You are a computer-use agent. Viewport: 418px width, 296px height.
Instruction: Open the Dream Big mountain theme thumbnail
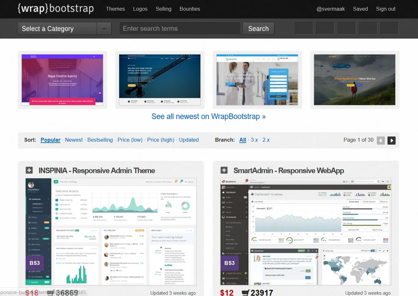pyautogui.click(x=354, y=80)
